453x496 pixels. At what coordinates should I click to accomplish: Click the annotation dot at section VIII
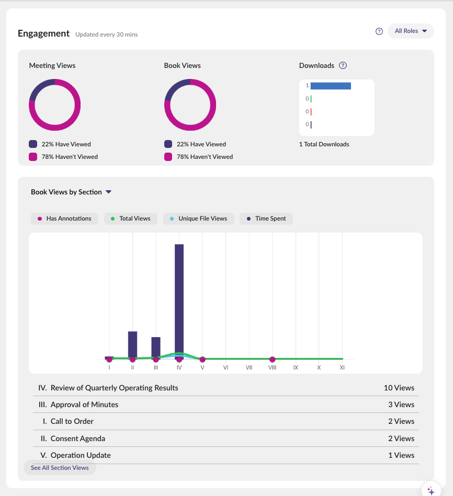pos(273,360)
